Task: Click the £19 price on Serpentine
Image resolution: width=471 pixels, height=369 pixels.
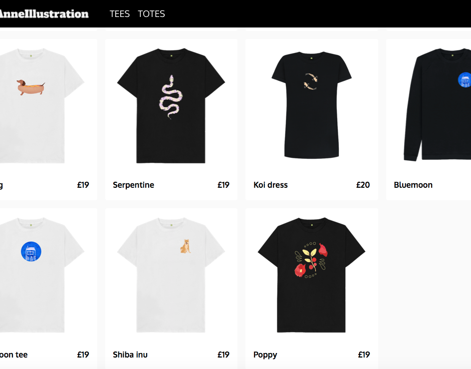Action: 224,185
